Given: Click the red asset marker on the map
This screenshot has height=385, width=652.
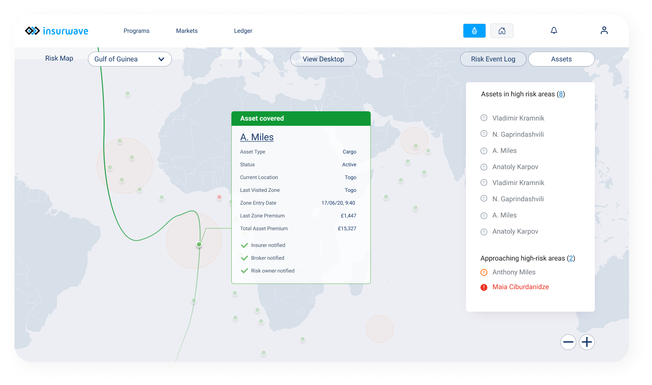Looking at the screenshot, I should pyautogui.click(x=219, y=197).
